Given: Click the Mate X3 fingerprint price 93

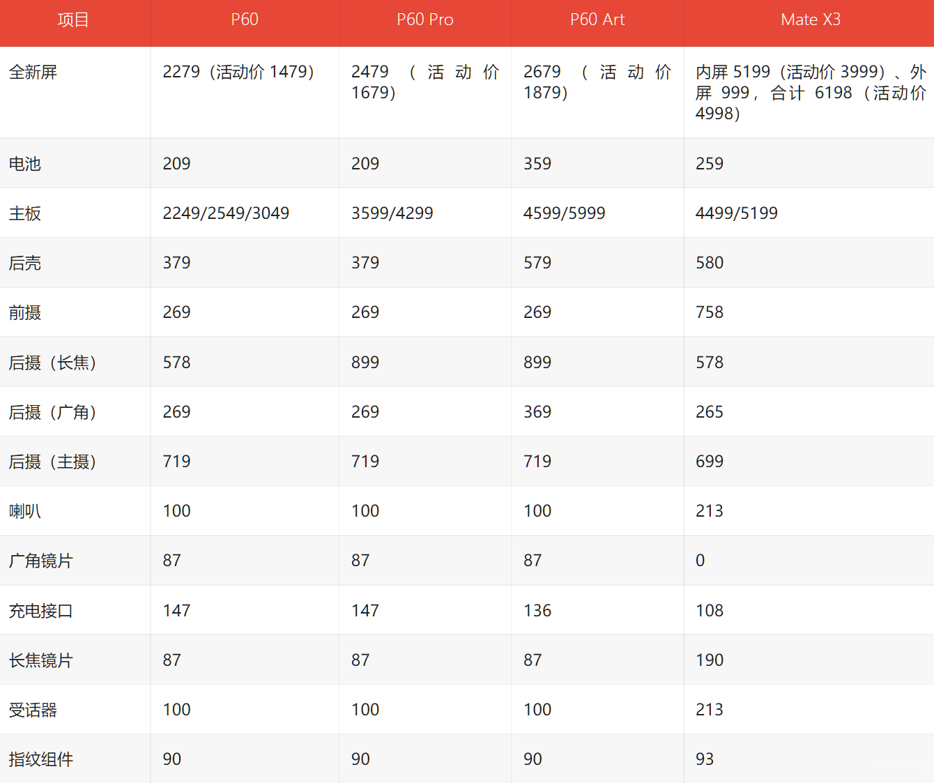Looking at the screenshot, I should pos(705,759).
